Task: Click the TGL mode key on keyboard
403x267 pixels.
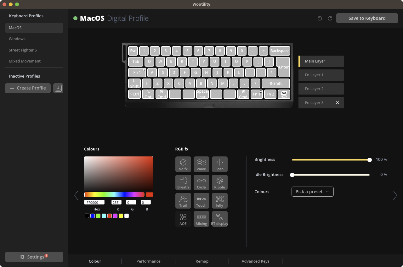Action: (284, 94)
